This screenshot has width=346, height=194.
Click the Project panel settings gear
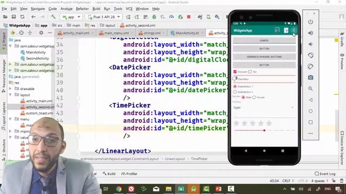[x=41, y=33]
